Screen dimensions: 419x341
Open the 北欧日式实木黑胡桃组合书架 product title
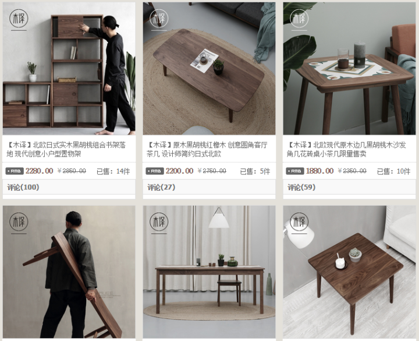[x=66, y=149]
